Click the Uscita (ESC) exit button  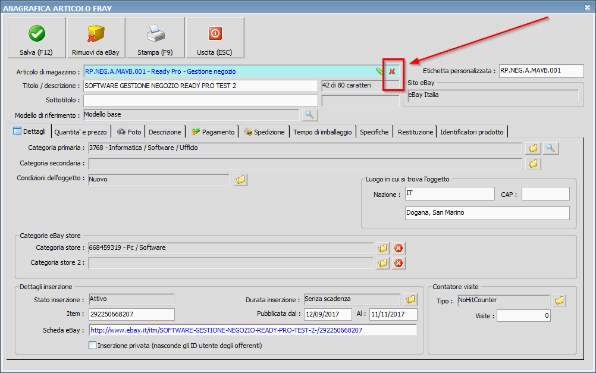tap(215, 37)
